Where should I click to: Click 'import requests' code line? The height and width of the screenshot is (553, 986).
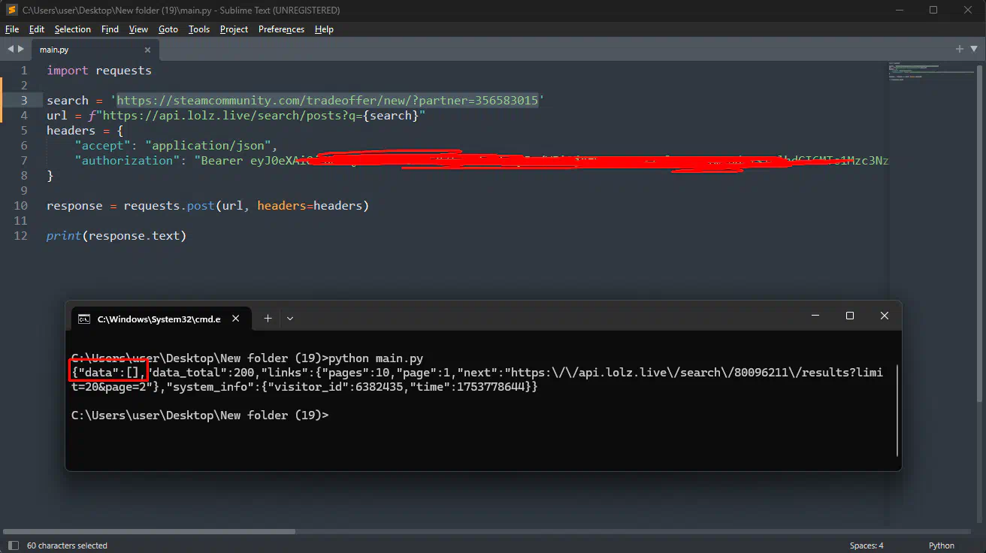pos(99,71)
